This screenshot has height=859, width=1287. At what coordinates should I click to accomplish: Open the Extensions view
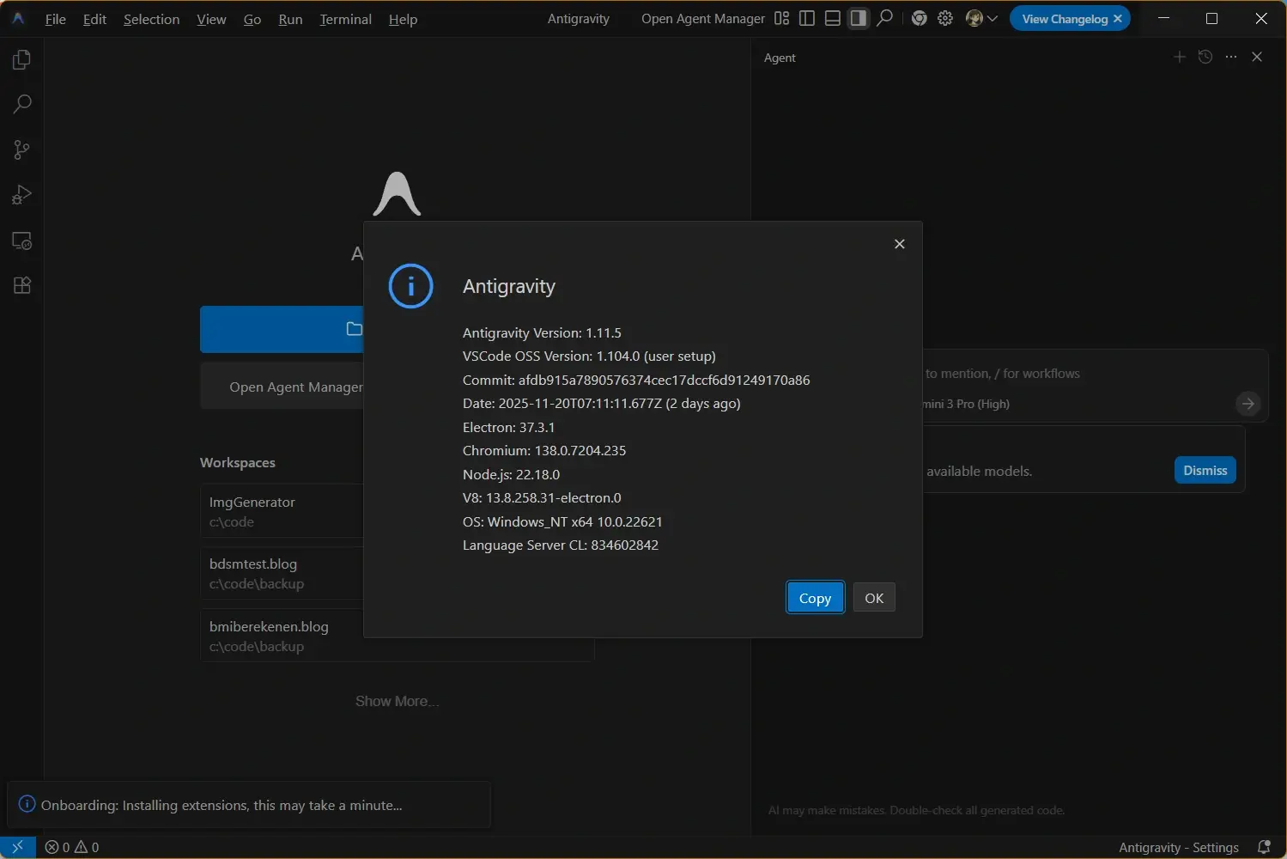coord(22,285)
